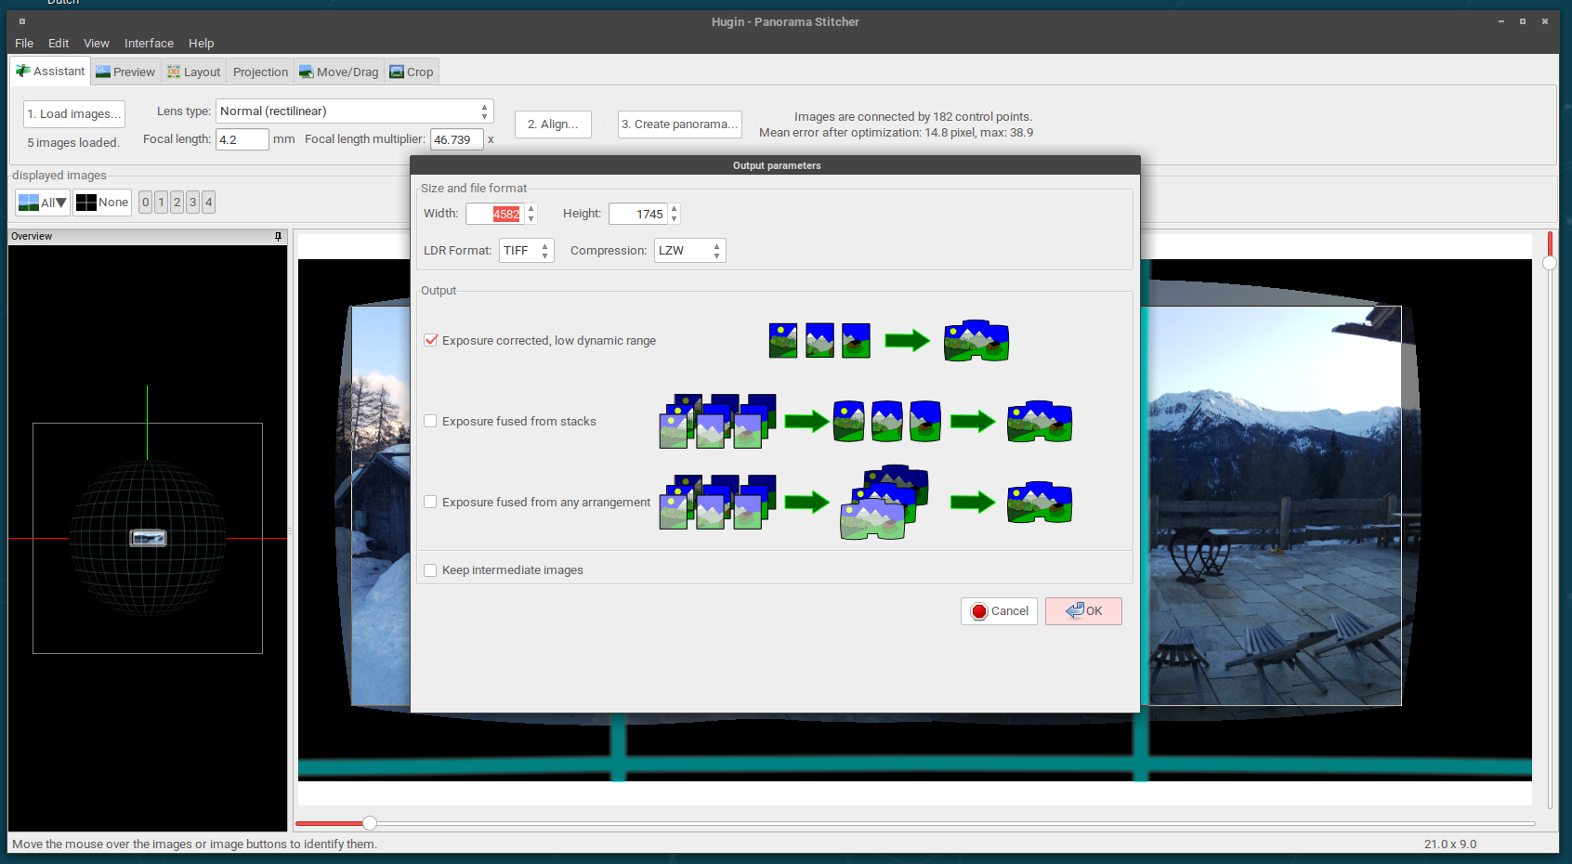Open the View menu
The height and width of the screenshot is (864, 1572).
click(97, 44)
